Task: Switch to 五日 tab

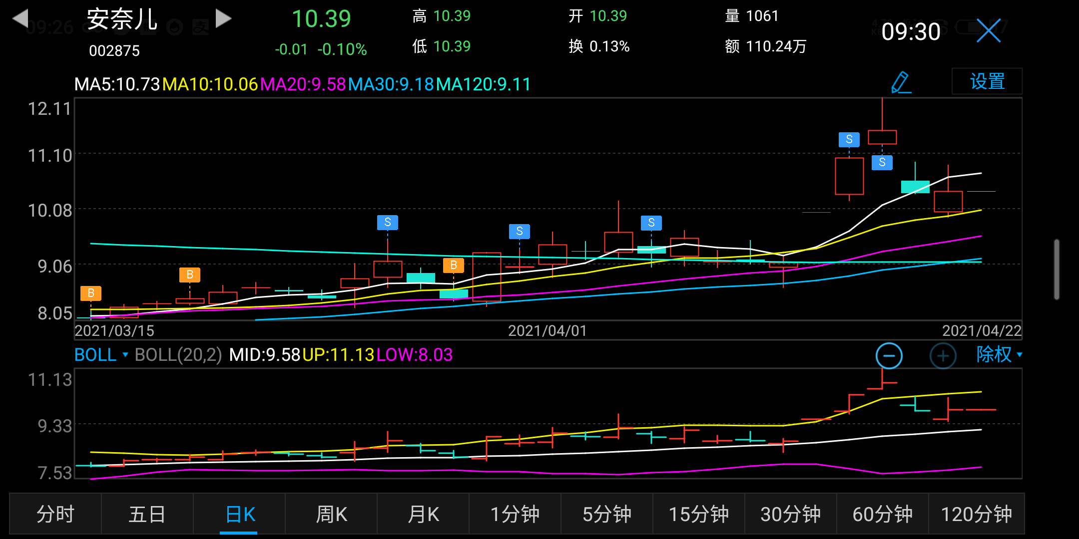Action: coord(147,514)
